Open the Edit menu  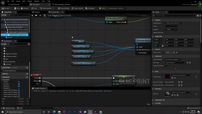(x=13, y=1)
